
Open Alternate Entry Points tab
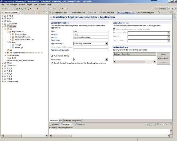73,120
